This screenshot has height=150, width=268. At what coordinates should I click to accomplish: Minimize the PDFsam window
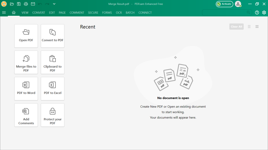pos(250,4)
